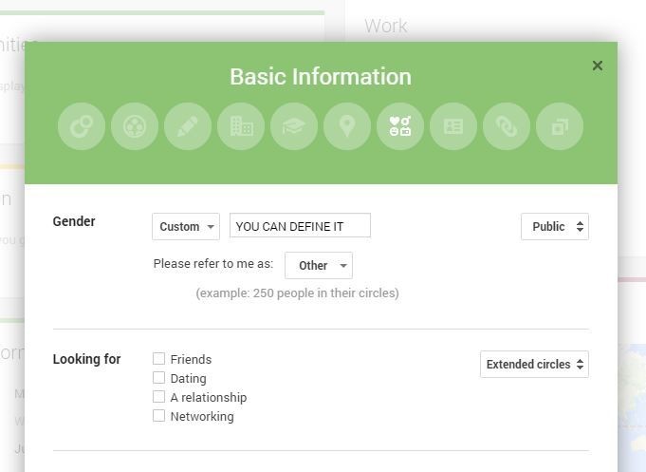The height and width of the screenshot is (472, 646).
Task: Close the Basic Information dialog
Action: pos(598,66)
